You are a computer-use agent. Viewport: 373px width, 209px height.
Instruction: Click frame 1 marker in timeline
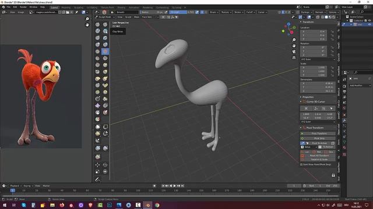click(13, 190)
